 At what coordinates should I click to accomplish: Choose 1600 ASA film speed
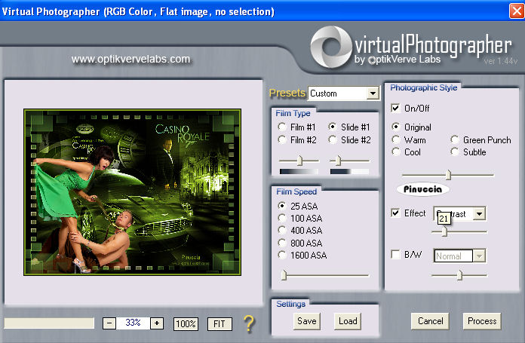(x=282, y=255)
